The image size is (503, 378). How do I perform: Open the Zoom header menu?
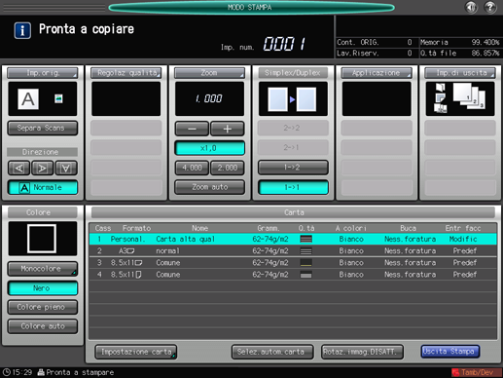point(209,73)
